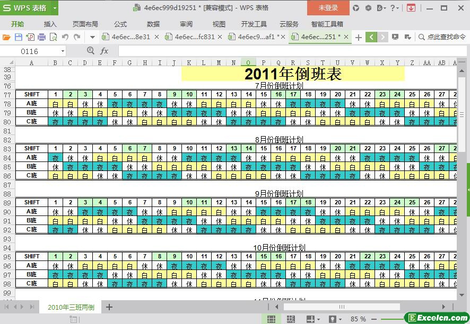The width and height of the screenshot is (470, 324).
Task: Click the export to PDF icon
Action: [x=30, y=37]
